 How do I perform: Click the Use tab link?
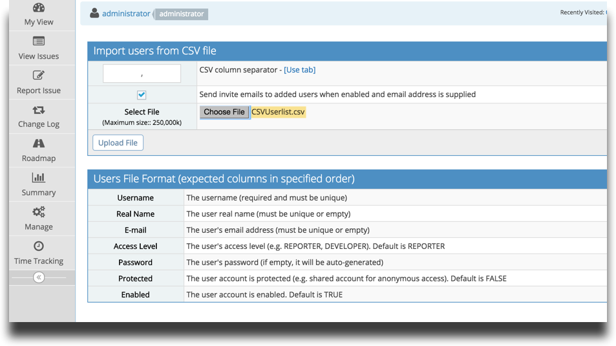300,70
